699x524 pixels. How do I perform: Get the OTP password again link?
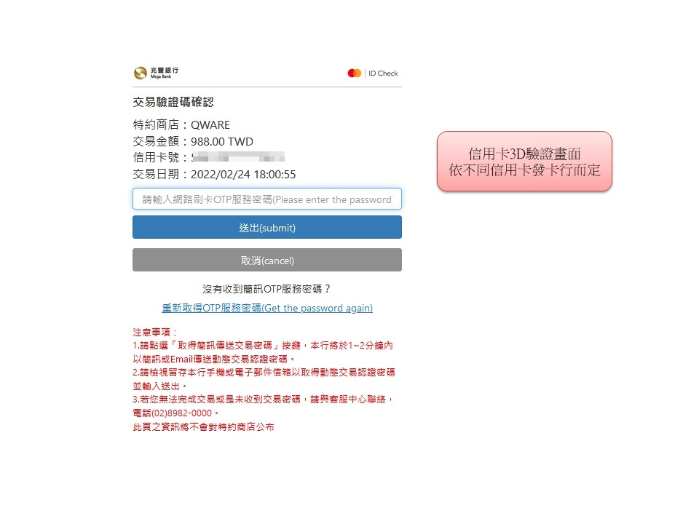(267, 308)
